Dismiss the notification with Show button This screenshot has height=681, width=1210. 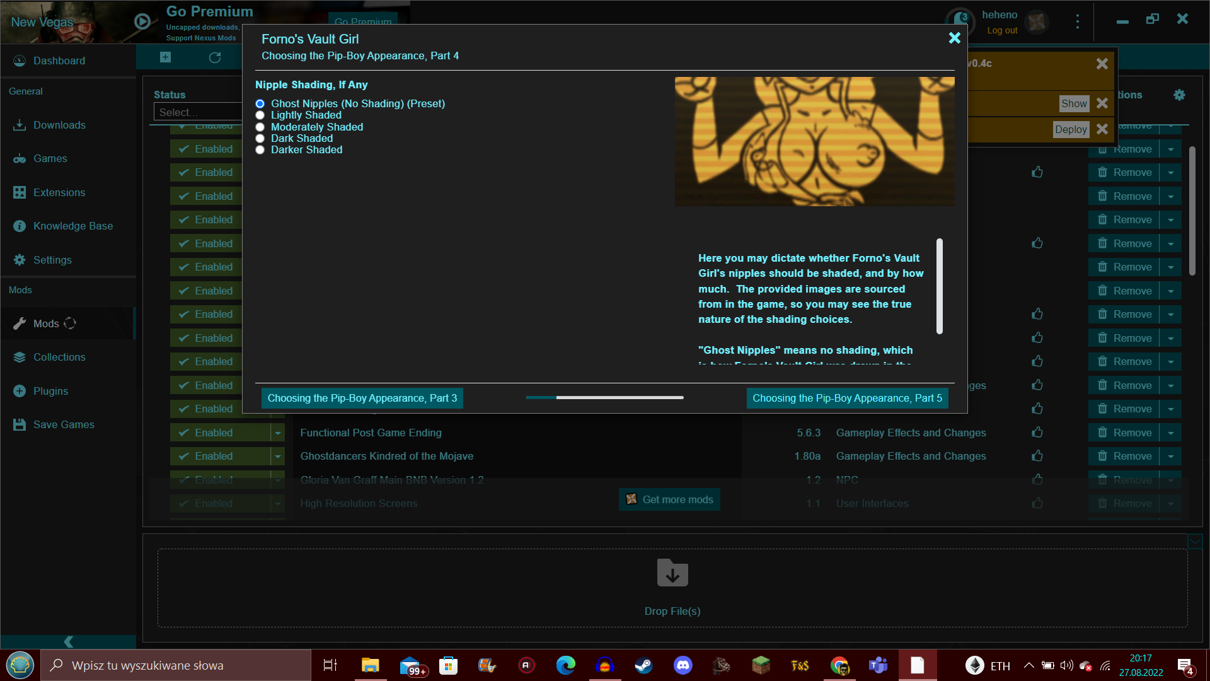[1102, 103]
